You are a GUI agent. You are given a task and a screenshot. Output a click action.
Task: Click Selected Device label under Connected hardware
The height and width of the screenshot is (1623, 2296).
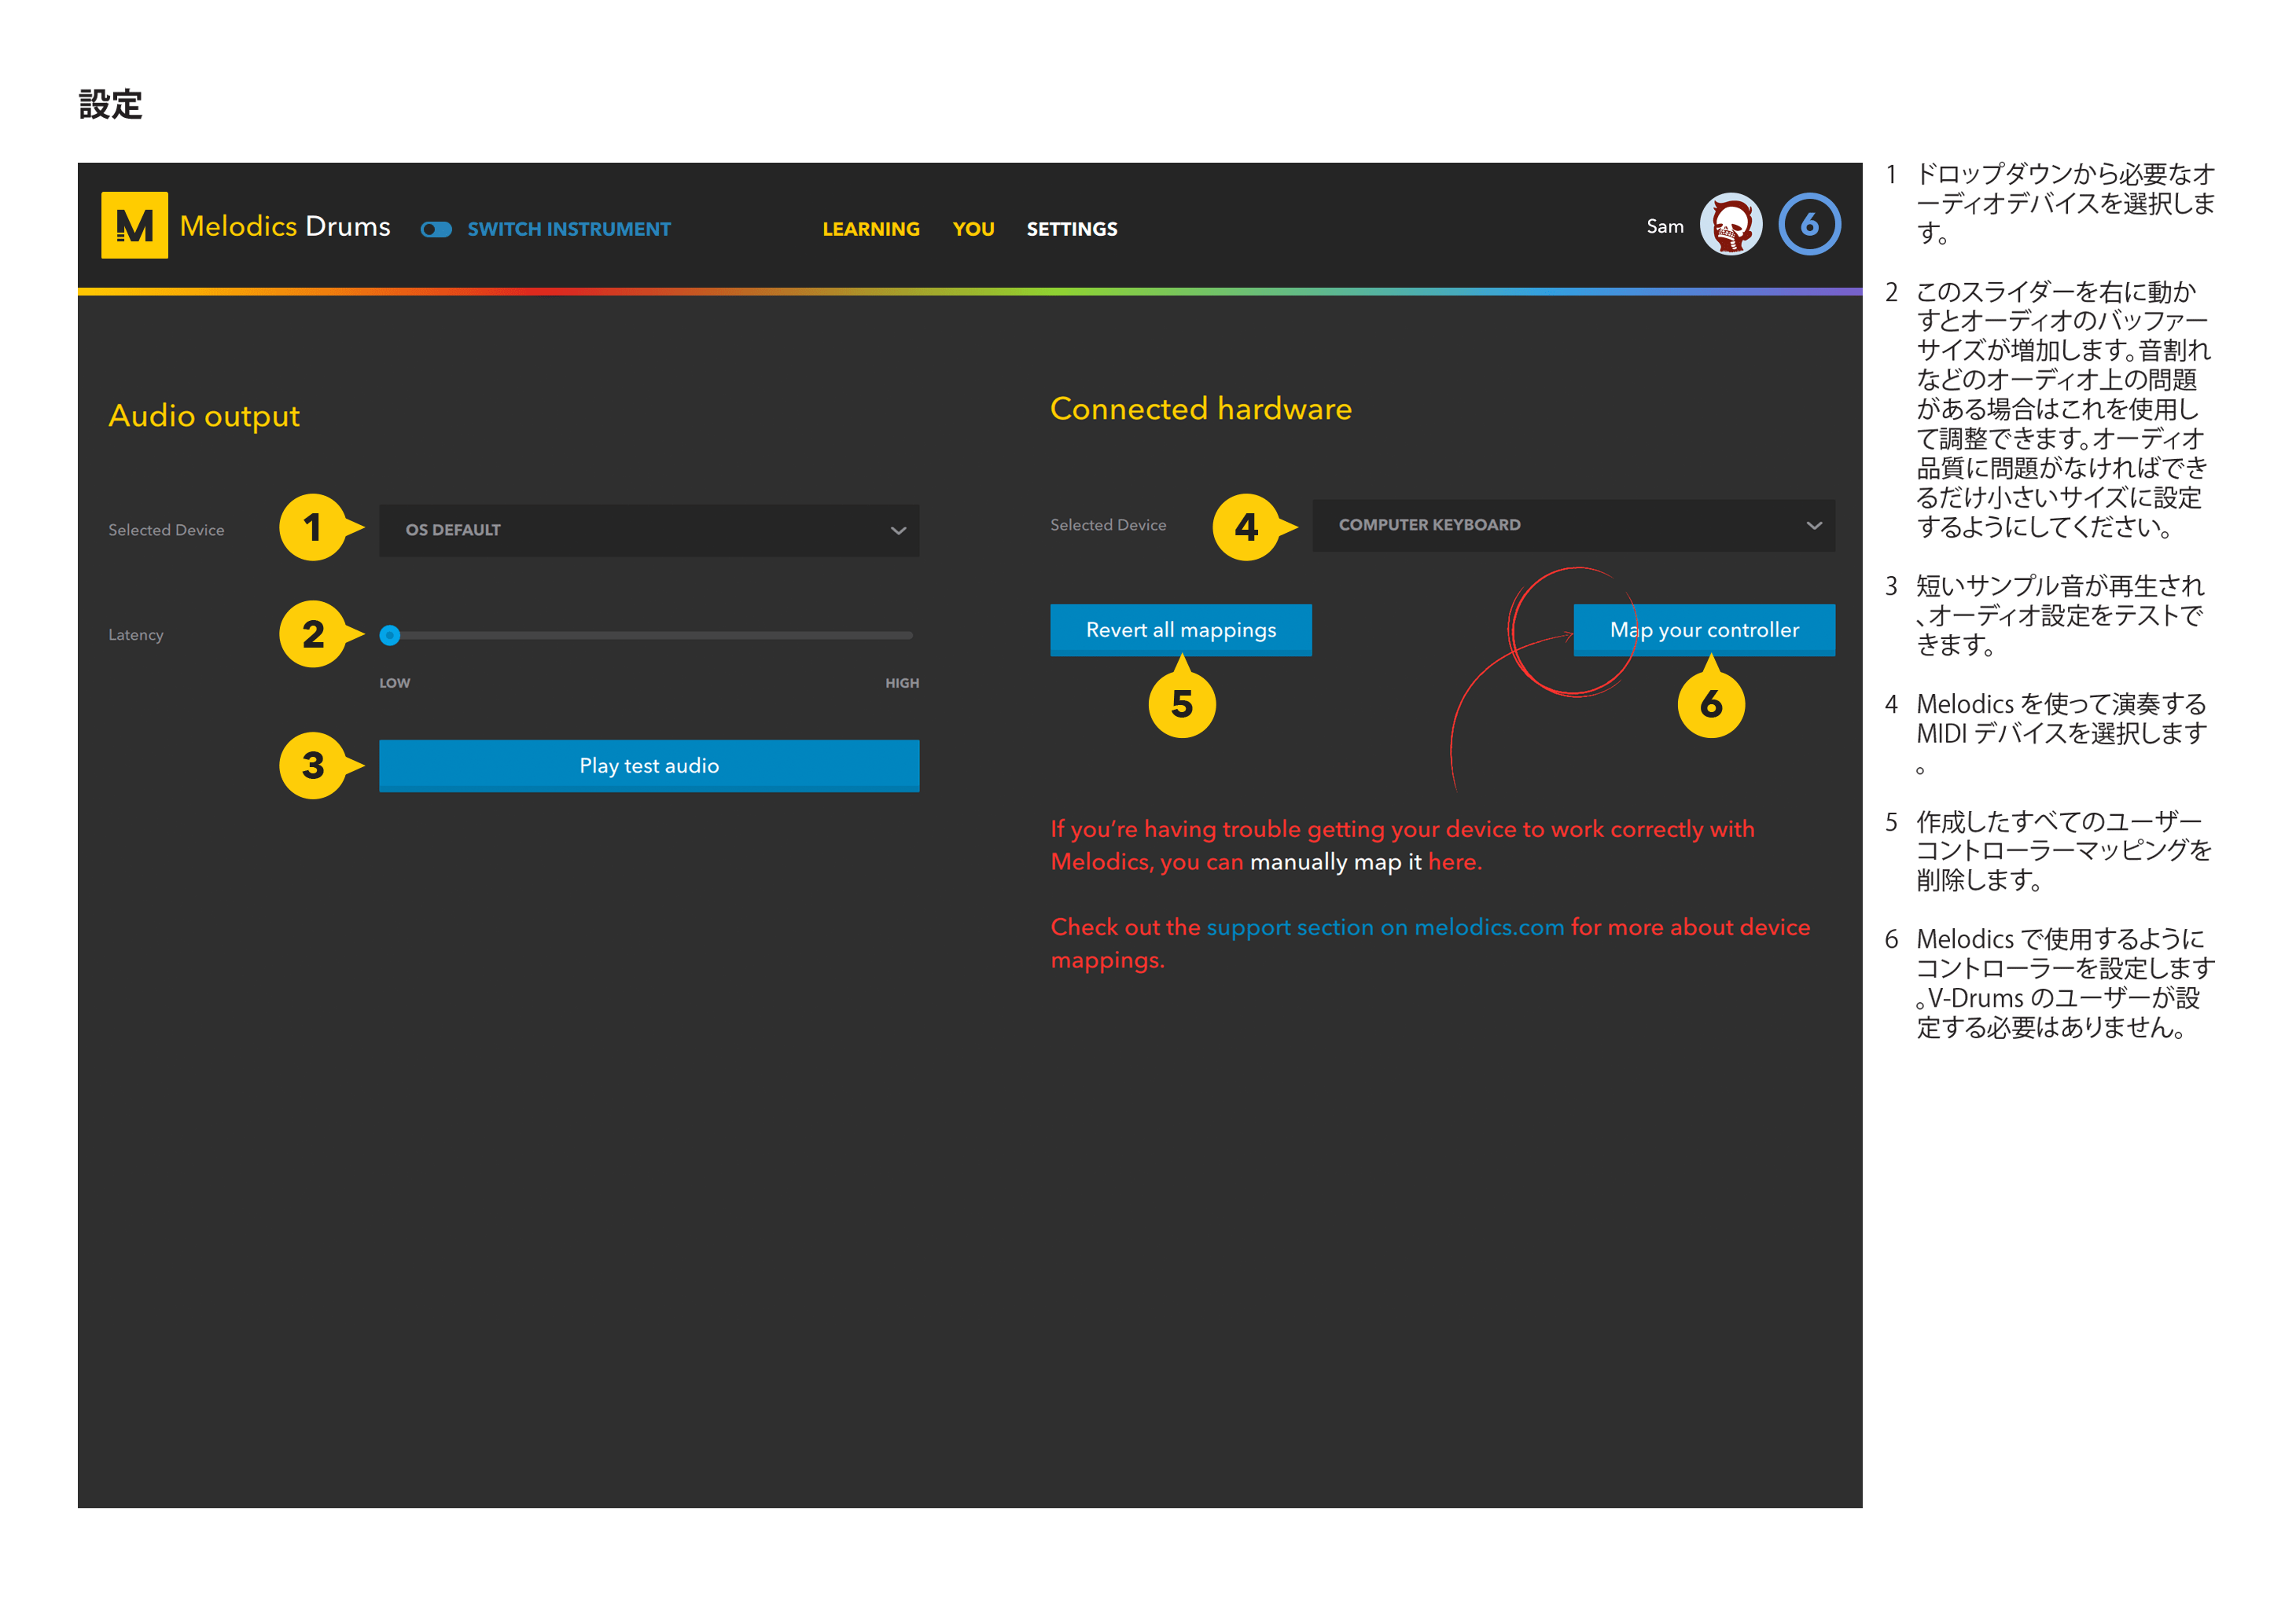[1108, 525]
